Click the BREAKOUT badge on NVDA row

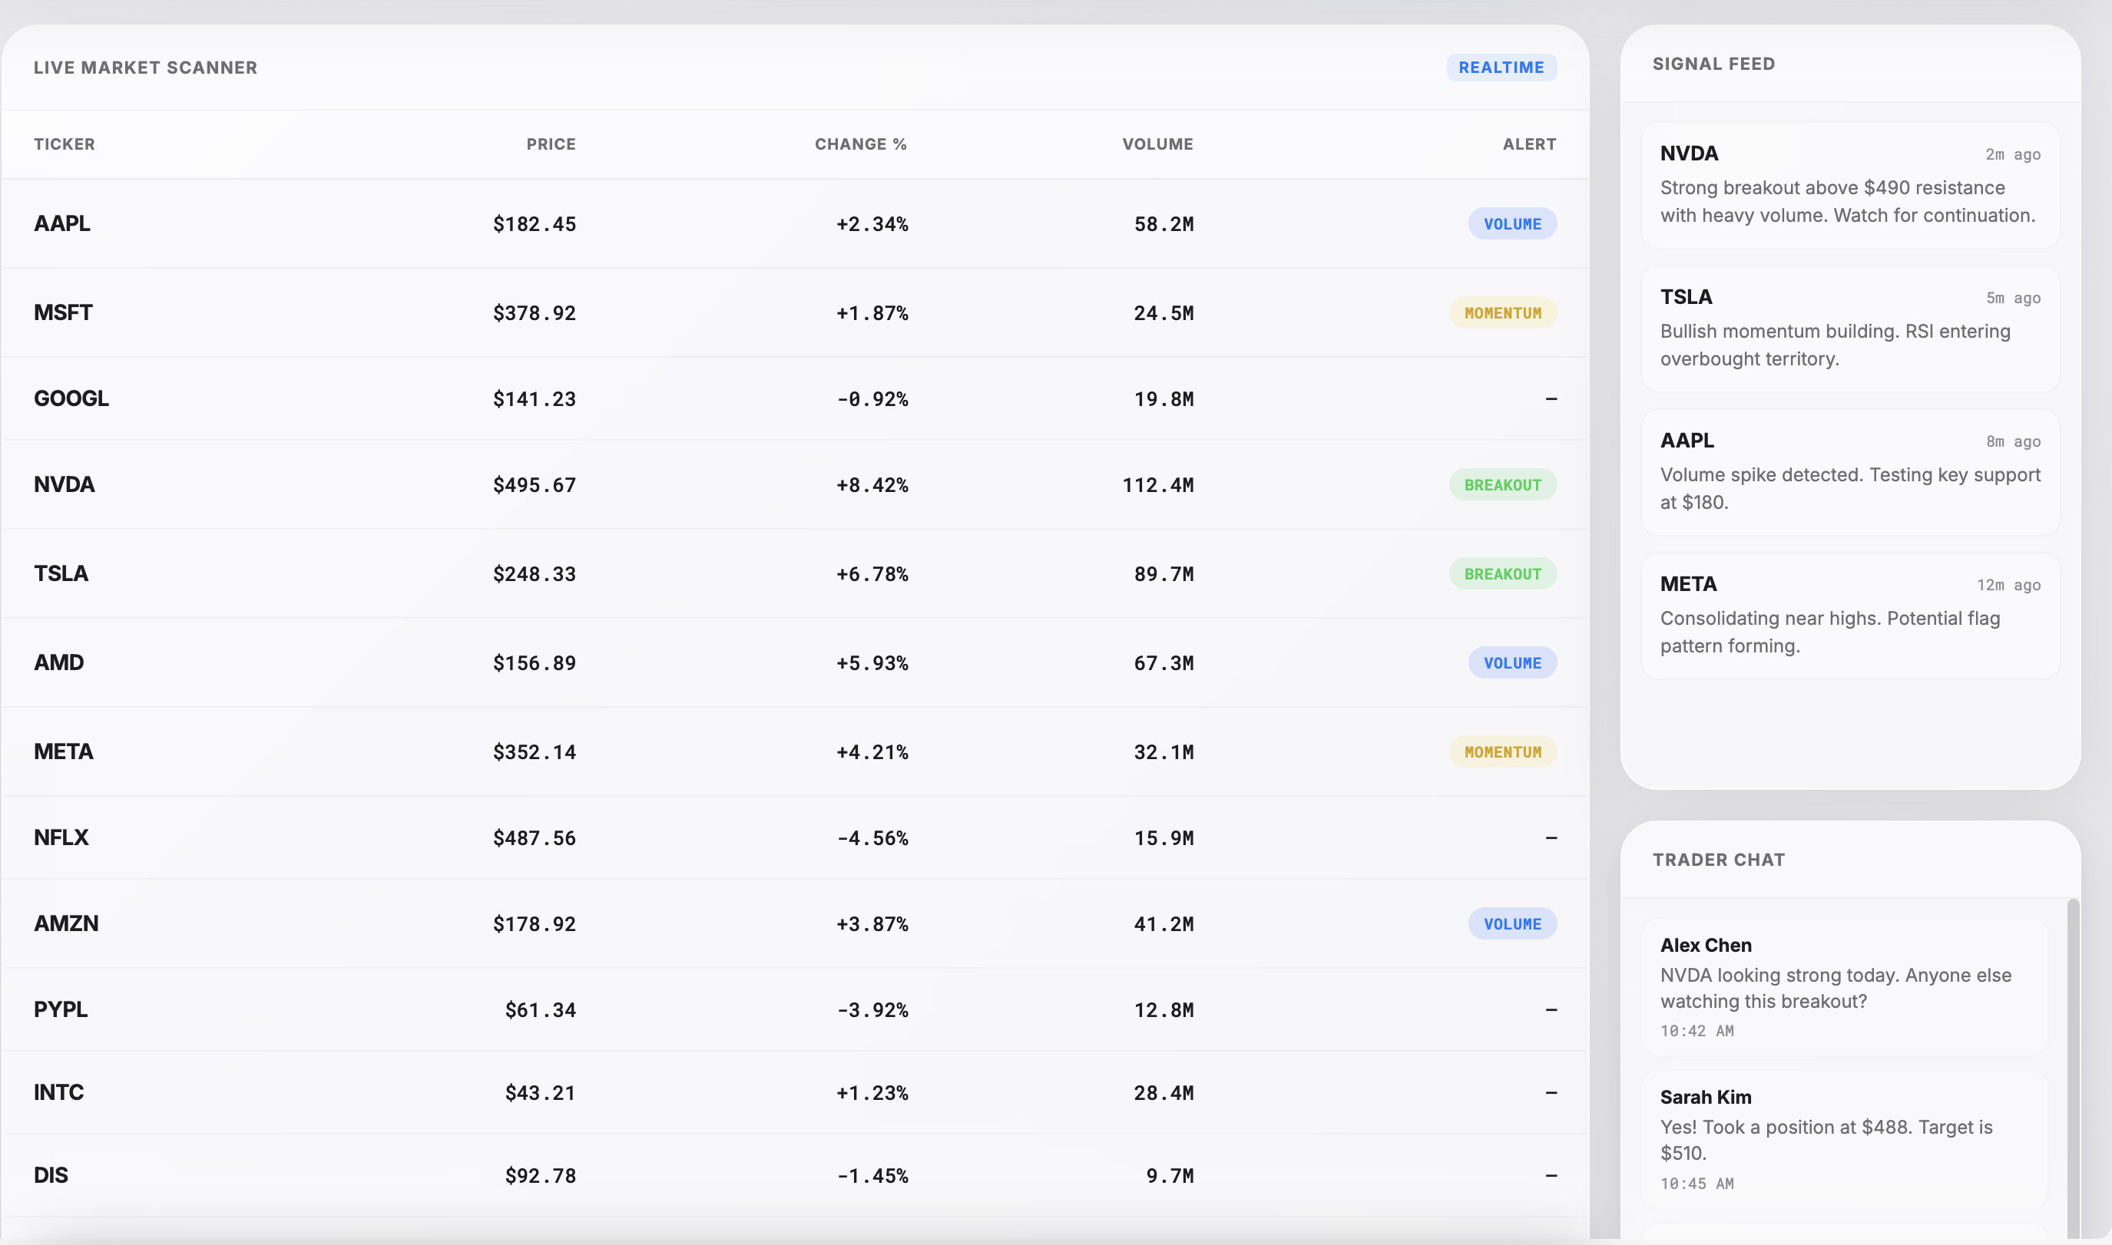click(1502, 485)
